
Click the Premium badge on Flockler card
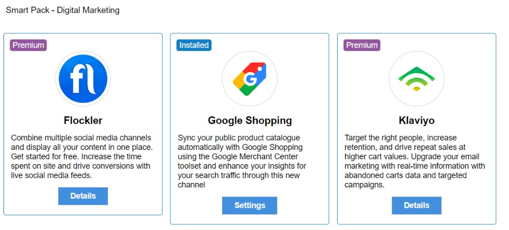(28, 45)
